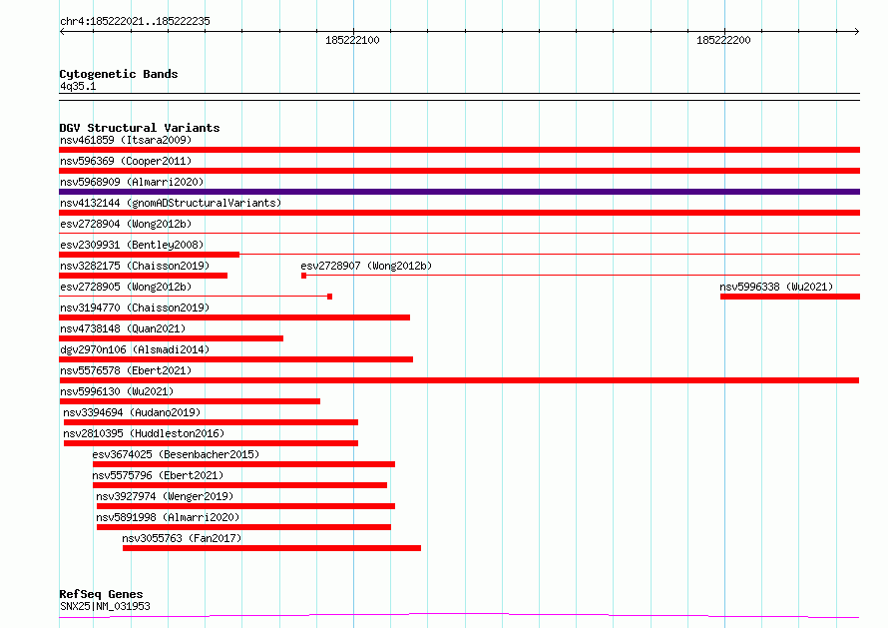The height and width of the screenshot is (628, 888).
Task: Select nsv3927974 (Wenger2019) label
Action: click(x=165, y=496)
